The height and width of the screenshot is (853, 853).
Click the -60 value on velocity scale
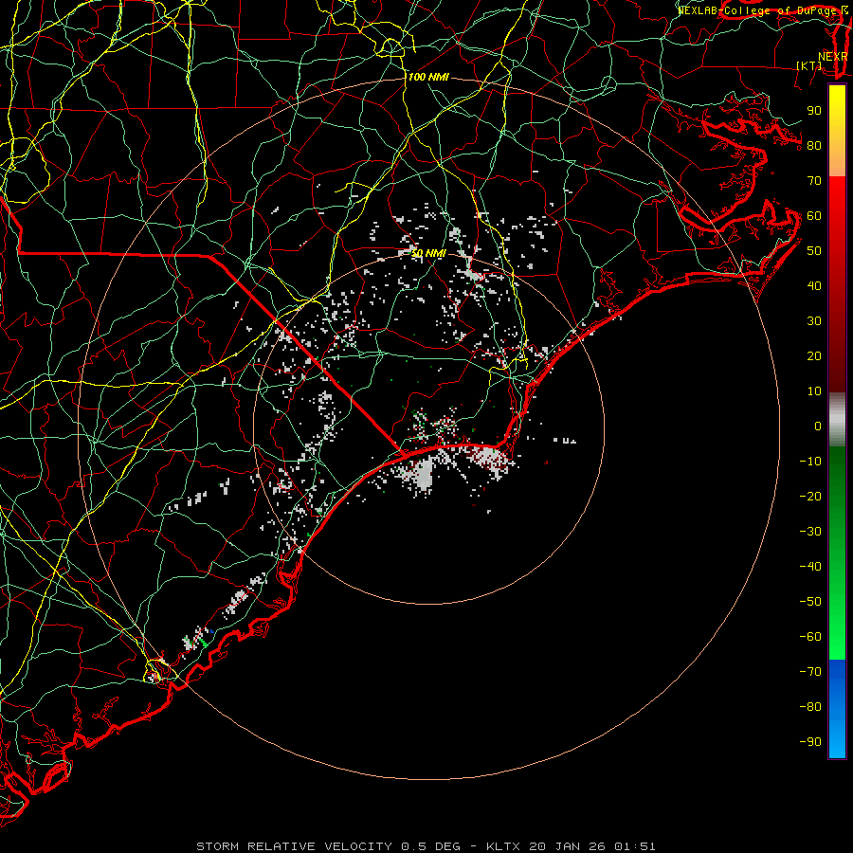810,637
